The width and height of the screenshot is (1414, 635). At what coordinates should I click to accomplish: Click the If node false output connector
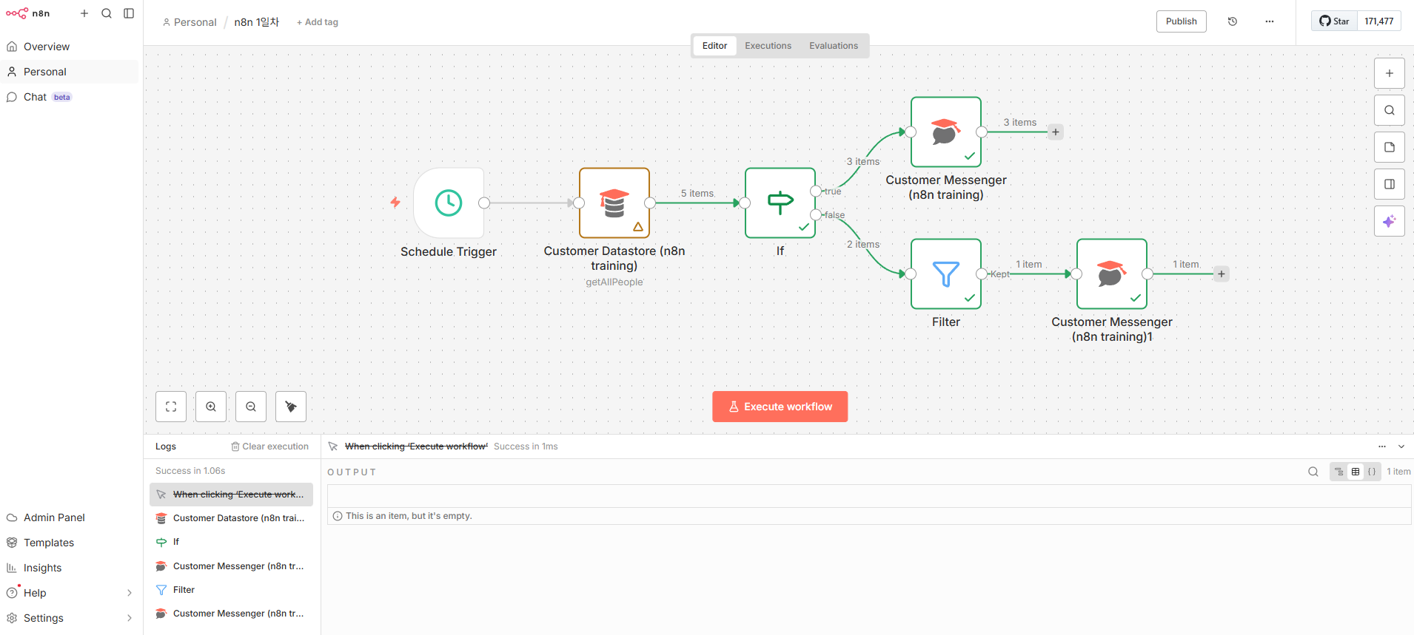pyautogui.click(x=816, y=214)
